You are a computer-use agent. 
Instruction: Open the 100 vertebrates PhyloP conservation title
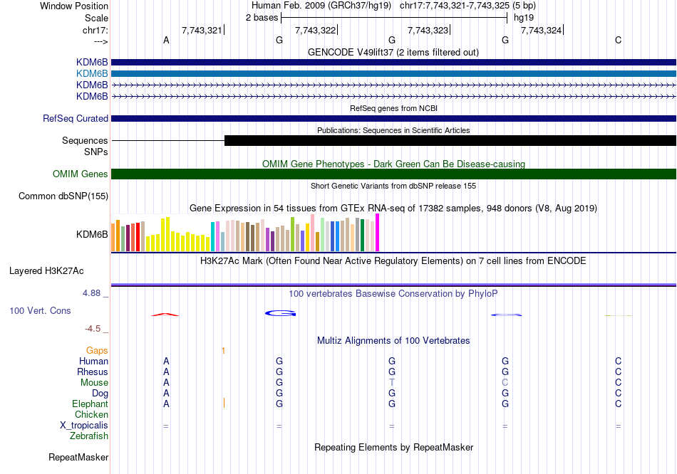393,294
